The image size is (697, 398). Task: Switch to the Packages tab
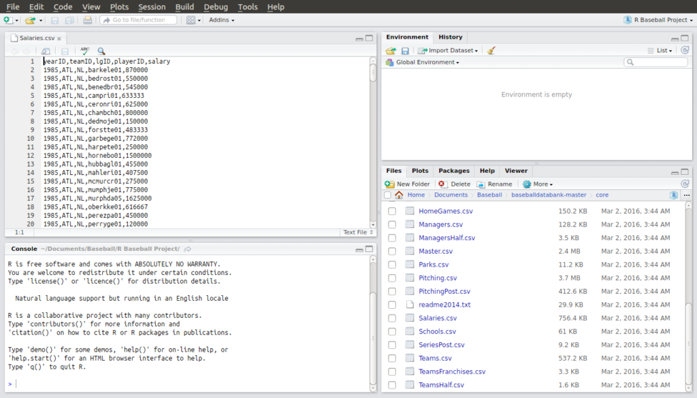coord(454,171)
